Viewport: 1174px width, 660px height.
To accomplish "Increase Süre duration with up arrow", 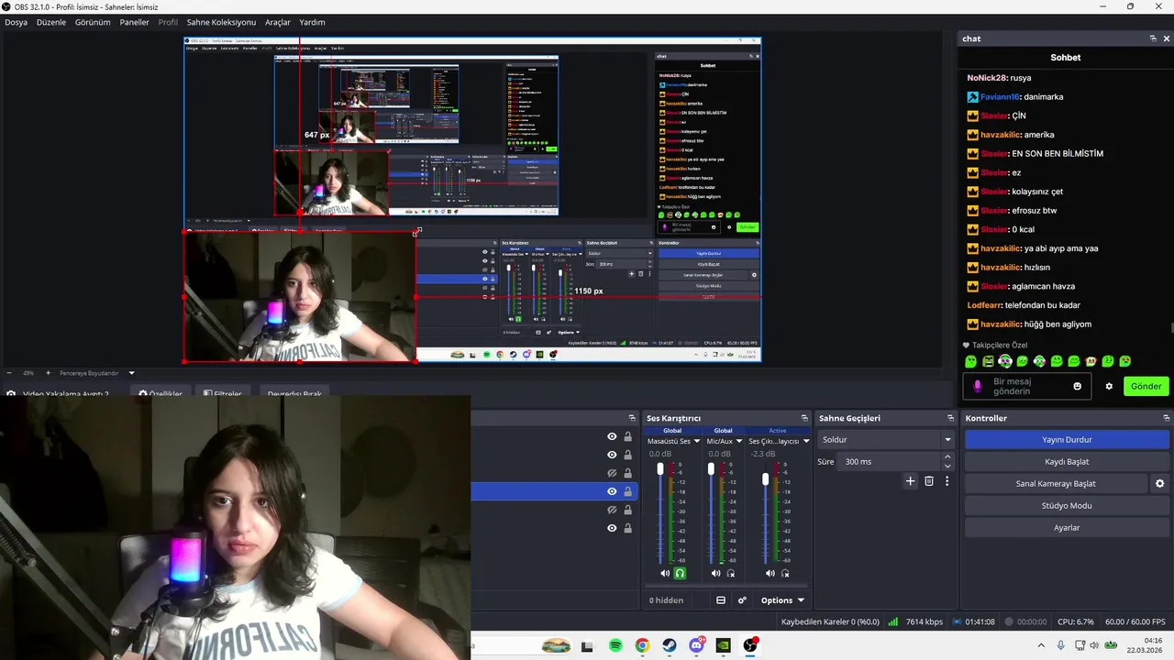I will (x=947, y=457).
